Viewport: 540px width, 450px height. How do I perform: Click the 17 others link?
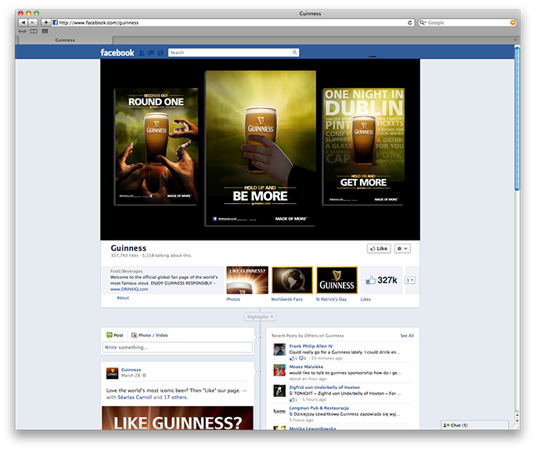point(175,397)
